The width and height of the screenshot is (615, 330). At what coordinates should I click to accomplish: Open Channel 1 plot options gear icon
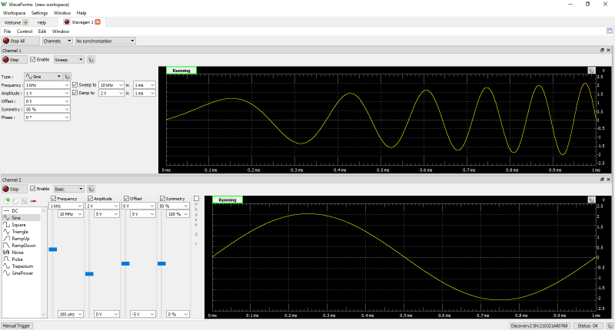[x=591, y=70]
